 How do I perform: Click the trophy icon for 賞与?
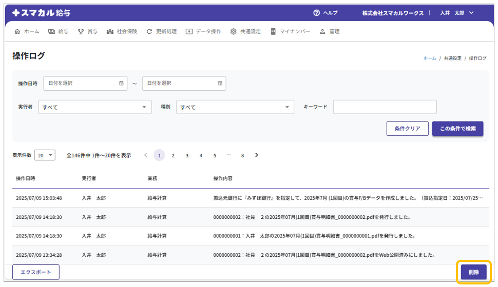(81, 32)
